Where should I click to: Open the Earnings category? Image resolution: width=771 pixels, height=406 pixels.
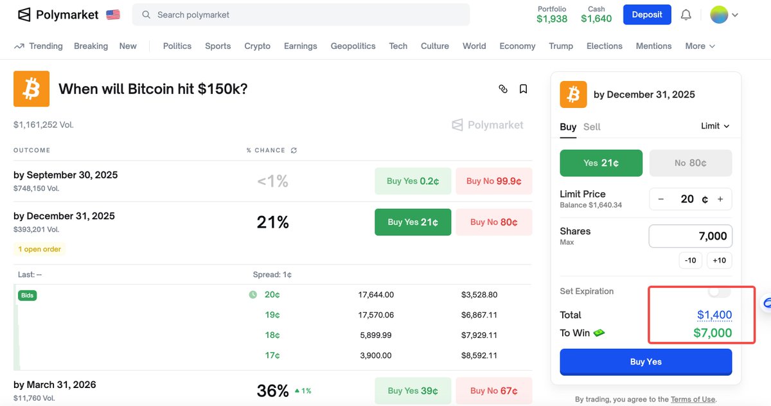pos(301,46)
